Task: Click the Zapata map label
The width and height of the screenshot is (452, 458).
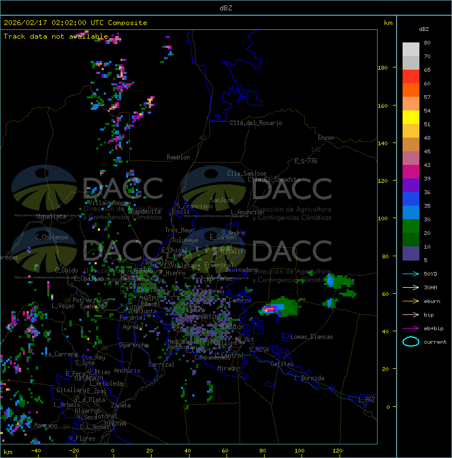Action: coord(121,405)
